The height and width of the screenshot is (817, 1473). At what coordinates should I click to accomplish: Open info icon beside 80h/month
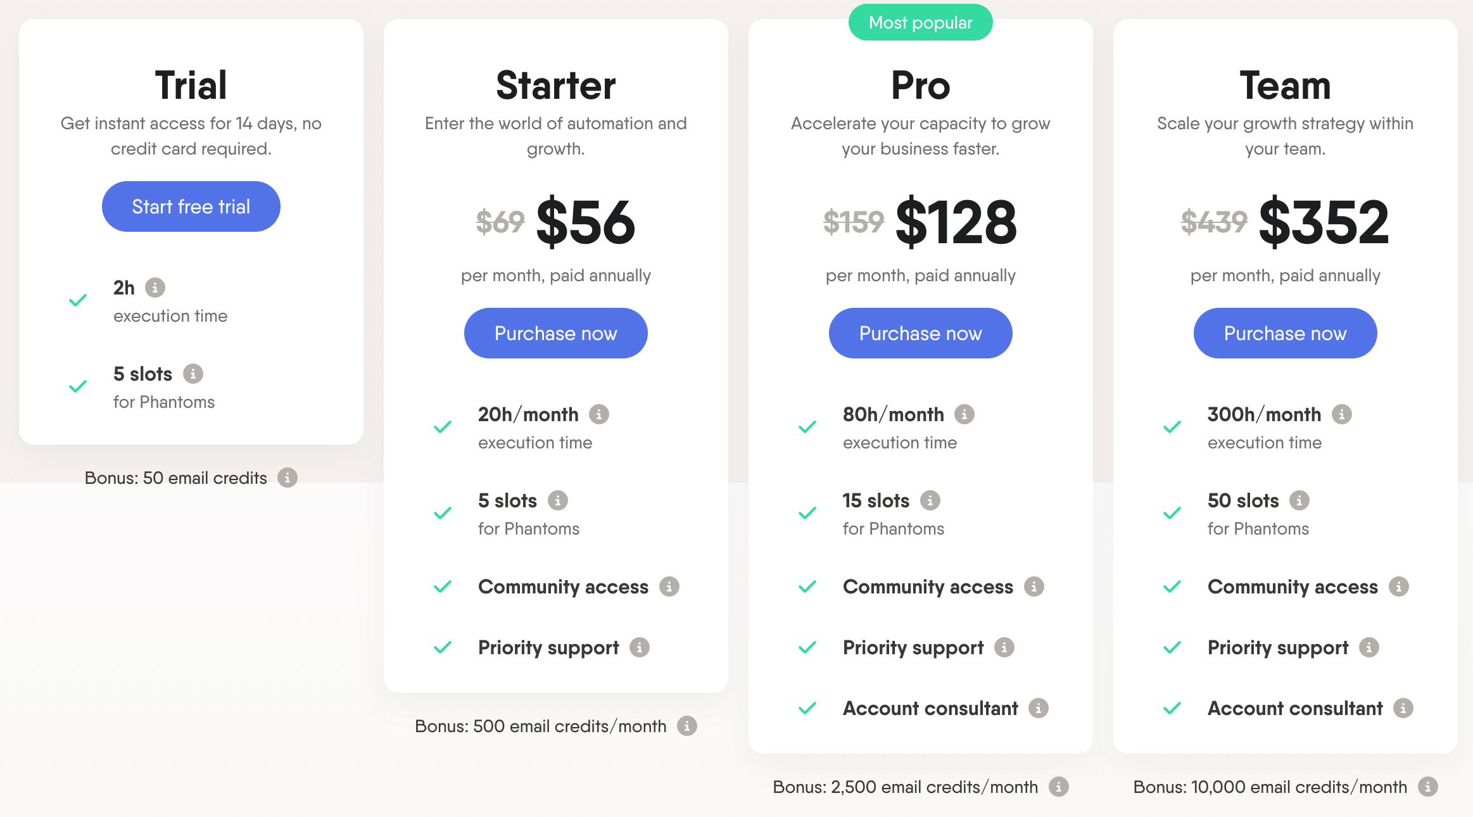pos(964,414)
